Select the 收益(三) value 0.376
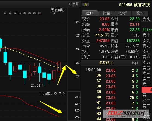The image size is (152, 121). [x=135, y=57]
